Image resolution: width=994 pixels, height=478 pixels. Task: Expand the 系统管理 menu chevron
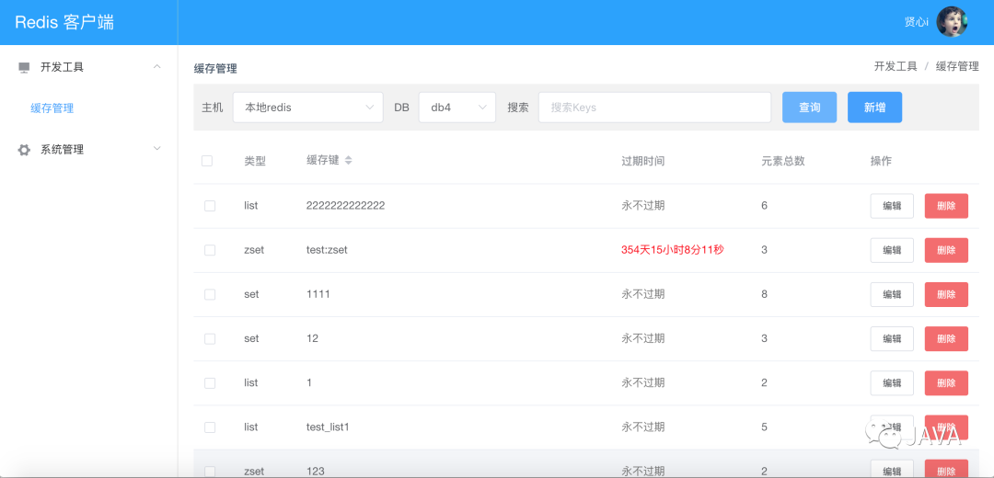[157, 148]
